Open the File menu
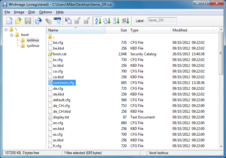 click(x=7, y=12)
